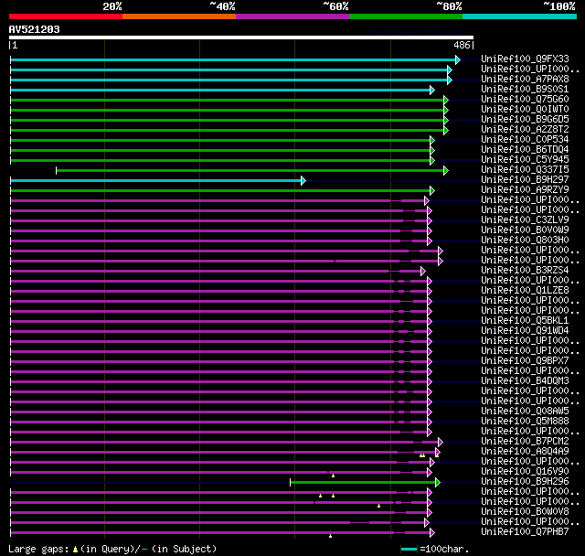Viewport: 585px width, 556px height.
Task: Click the yellow gap marker under the Q7PHB7 bar
Action: click(330, 536)
